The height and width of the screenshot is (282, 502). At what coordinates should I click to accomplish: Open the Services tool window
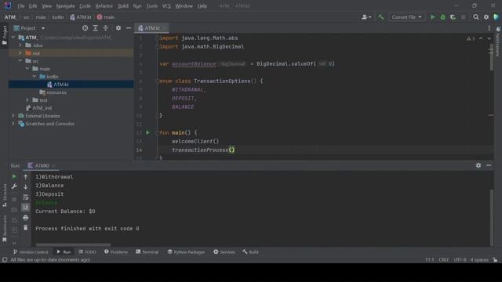click(x=224, y=252)
